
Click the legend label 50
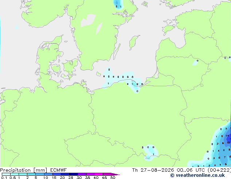[x=113, y=178]
